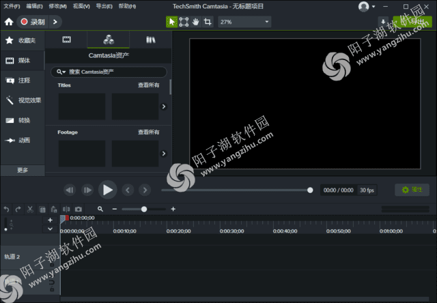The height and width of the screenshot is (303, 437).
Task: Switch to the Camtasia assets cubes tab
Action: point(109,40)
